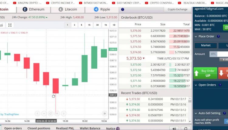228x130 pixels.
Task: Click help icon next to Open Orders
Action: pos(220,85)
